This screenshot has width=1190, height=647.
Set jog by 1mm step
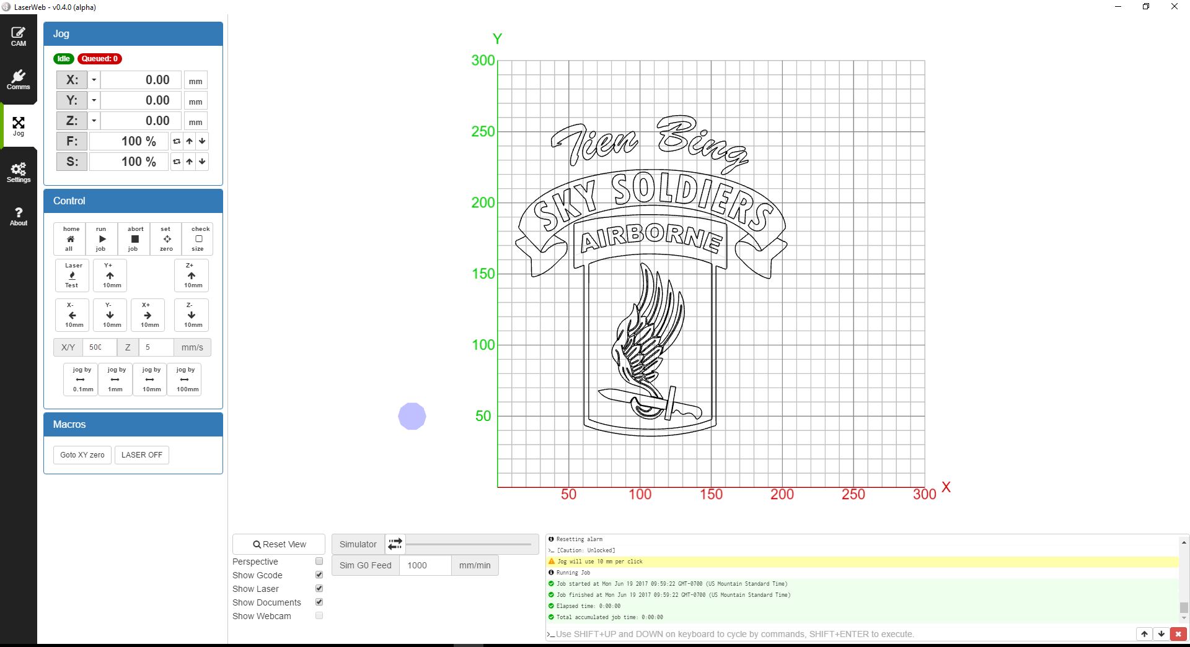115,379
